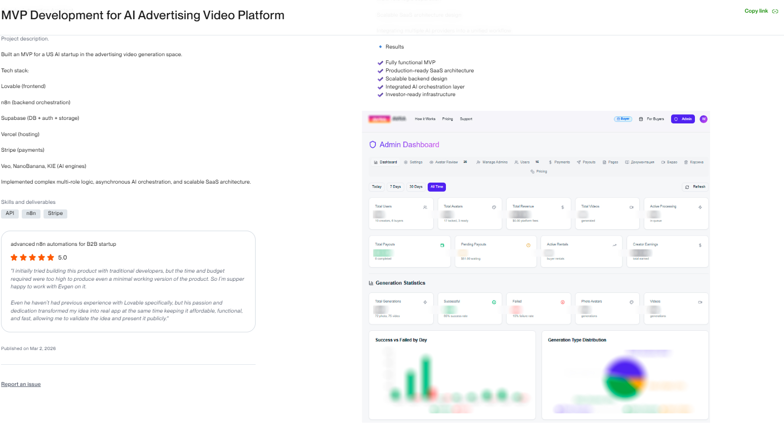784x434 pixels.
Task: Click the blurred brand logo in dashboard header
Action: pos(387,119)
